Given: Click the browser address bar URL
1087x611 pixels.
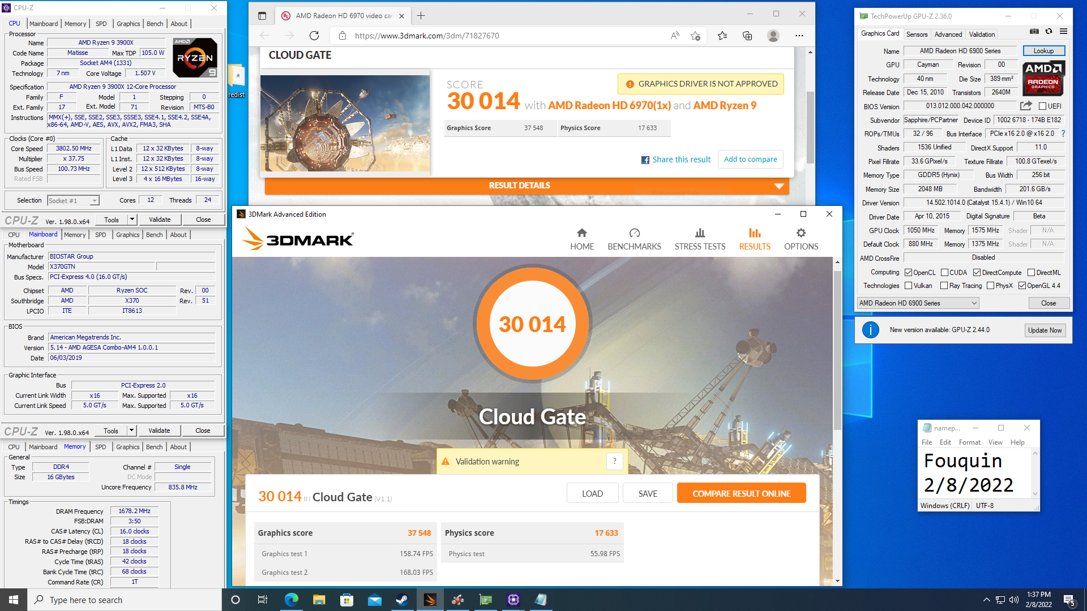Looking at the screenshot, I should tap(427, 36).
